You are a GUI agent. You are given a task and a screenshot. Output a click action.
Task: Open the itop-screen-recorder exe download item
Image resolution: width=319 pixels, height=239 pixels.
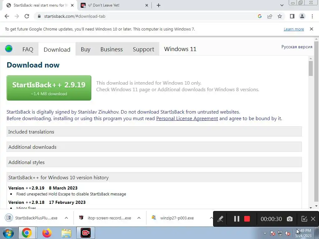pyautogui.click(x=105, y=218)
